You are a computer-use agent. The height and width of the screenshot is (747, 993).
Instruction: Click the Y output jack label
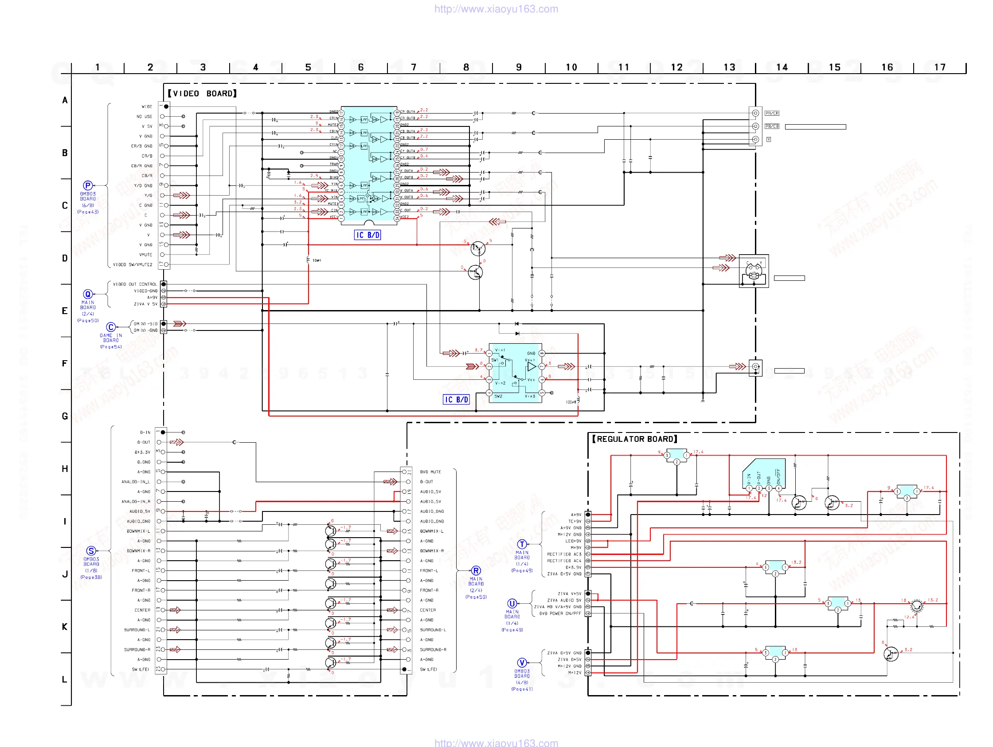[x=769, y=140]
